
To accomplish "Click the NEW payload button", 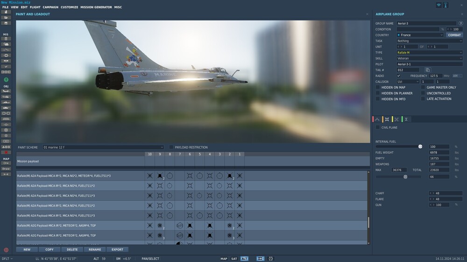I will click(x=27, y=249).
